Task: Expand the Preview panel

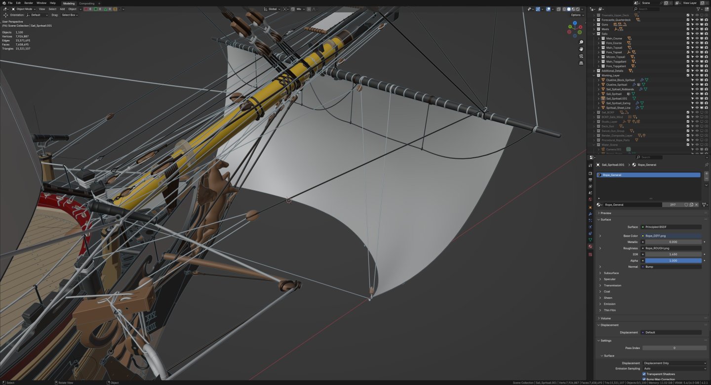Action: click(606, 213)
